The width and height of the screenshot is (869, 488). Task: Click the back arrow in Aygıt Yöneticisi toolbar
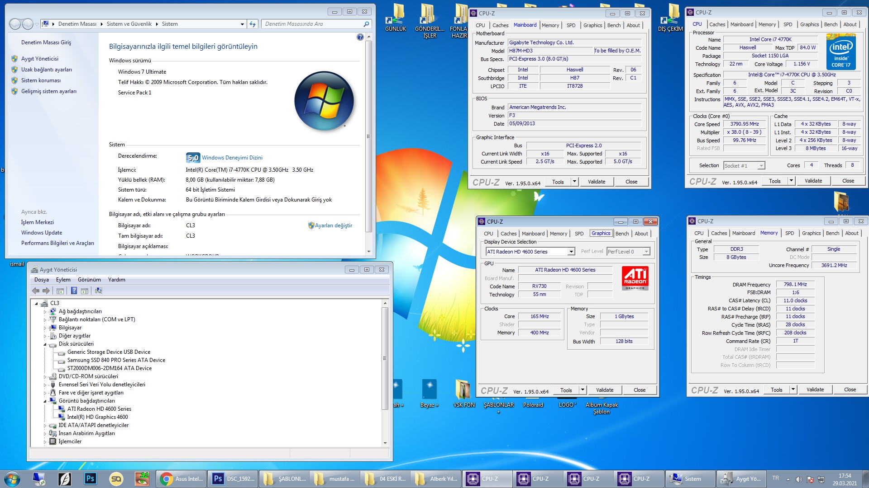36,291
